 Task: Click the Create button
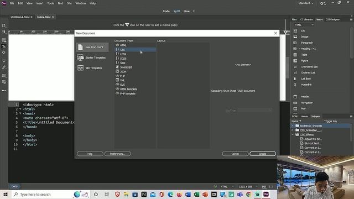[263, 154]
